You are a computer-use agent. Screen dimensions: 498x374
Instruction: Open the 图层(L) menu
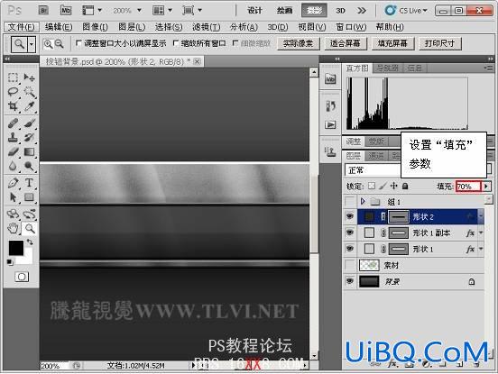click(x=132, y=27)
